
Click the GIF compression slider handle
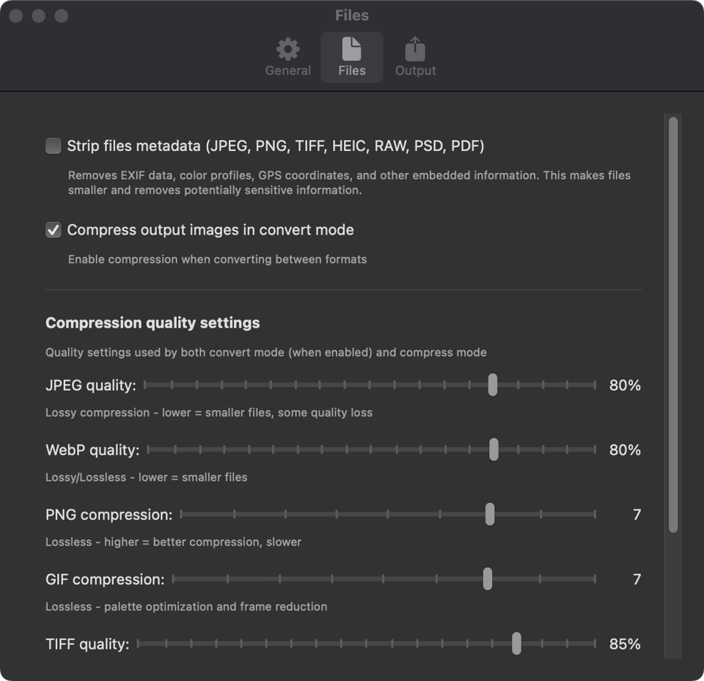[x=488, y=579]
